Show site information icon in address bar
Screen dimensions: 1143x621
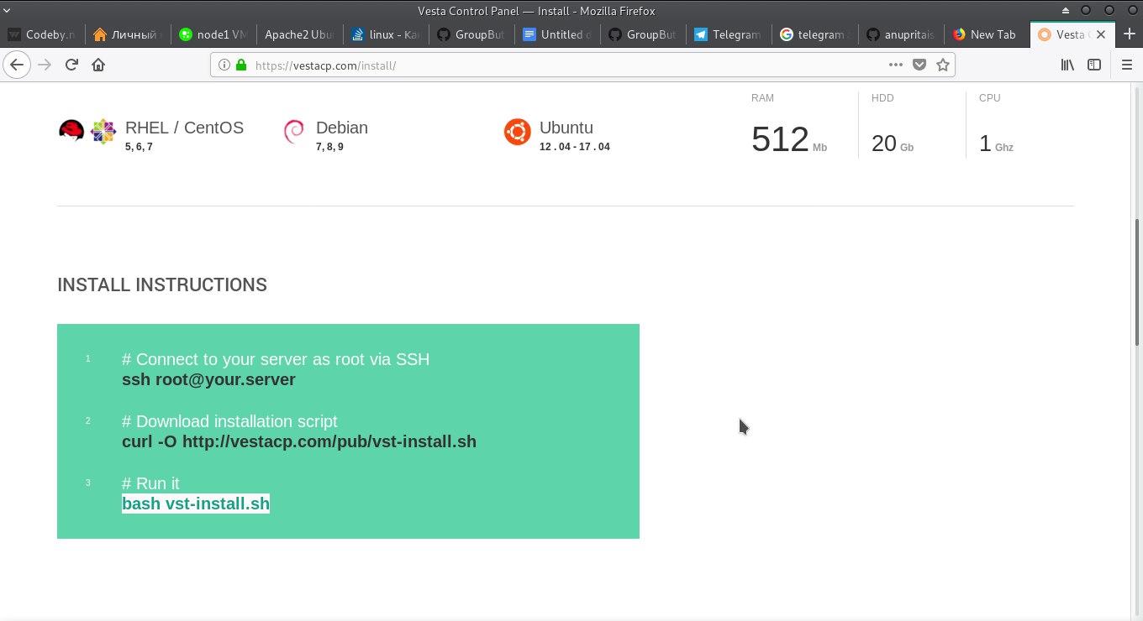pyautogui.click(x=224, y=65)
